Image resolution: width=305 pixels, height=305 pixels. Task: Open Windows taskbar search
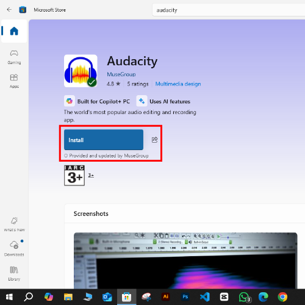pos(29,297)
